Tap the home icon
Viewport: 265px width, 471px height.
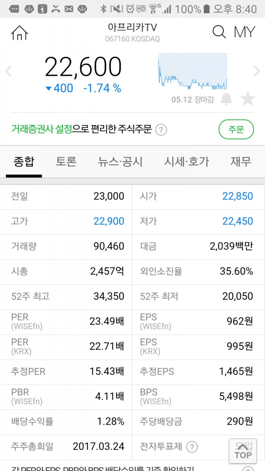19,32
